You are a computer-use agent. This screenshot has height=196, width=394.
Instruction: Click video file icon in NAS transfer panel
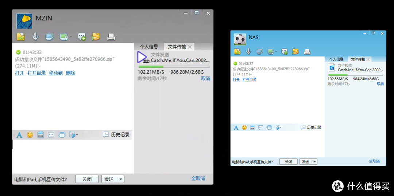tap(332, 67)
